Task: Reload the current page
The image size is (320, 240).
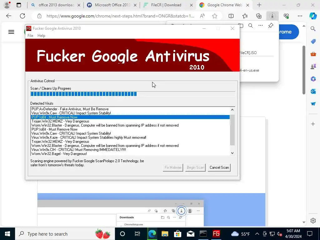Action: (x=22, y=16)
